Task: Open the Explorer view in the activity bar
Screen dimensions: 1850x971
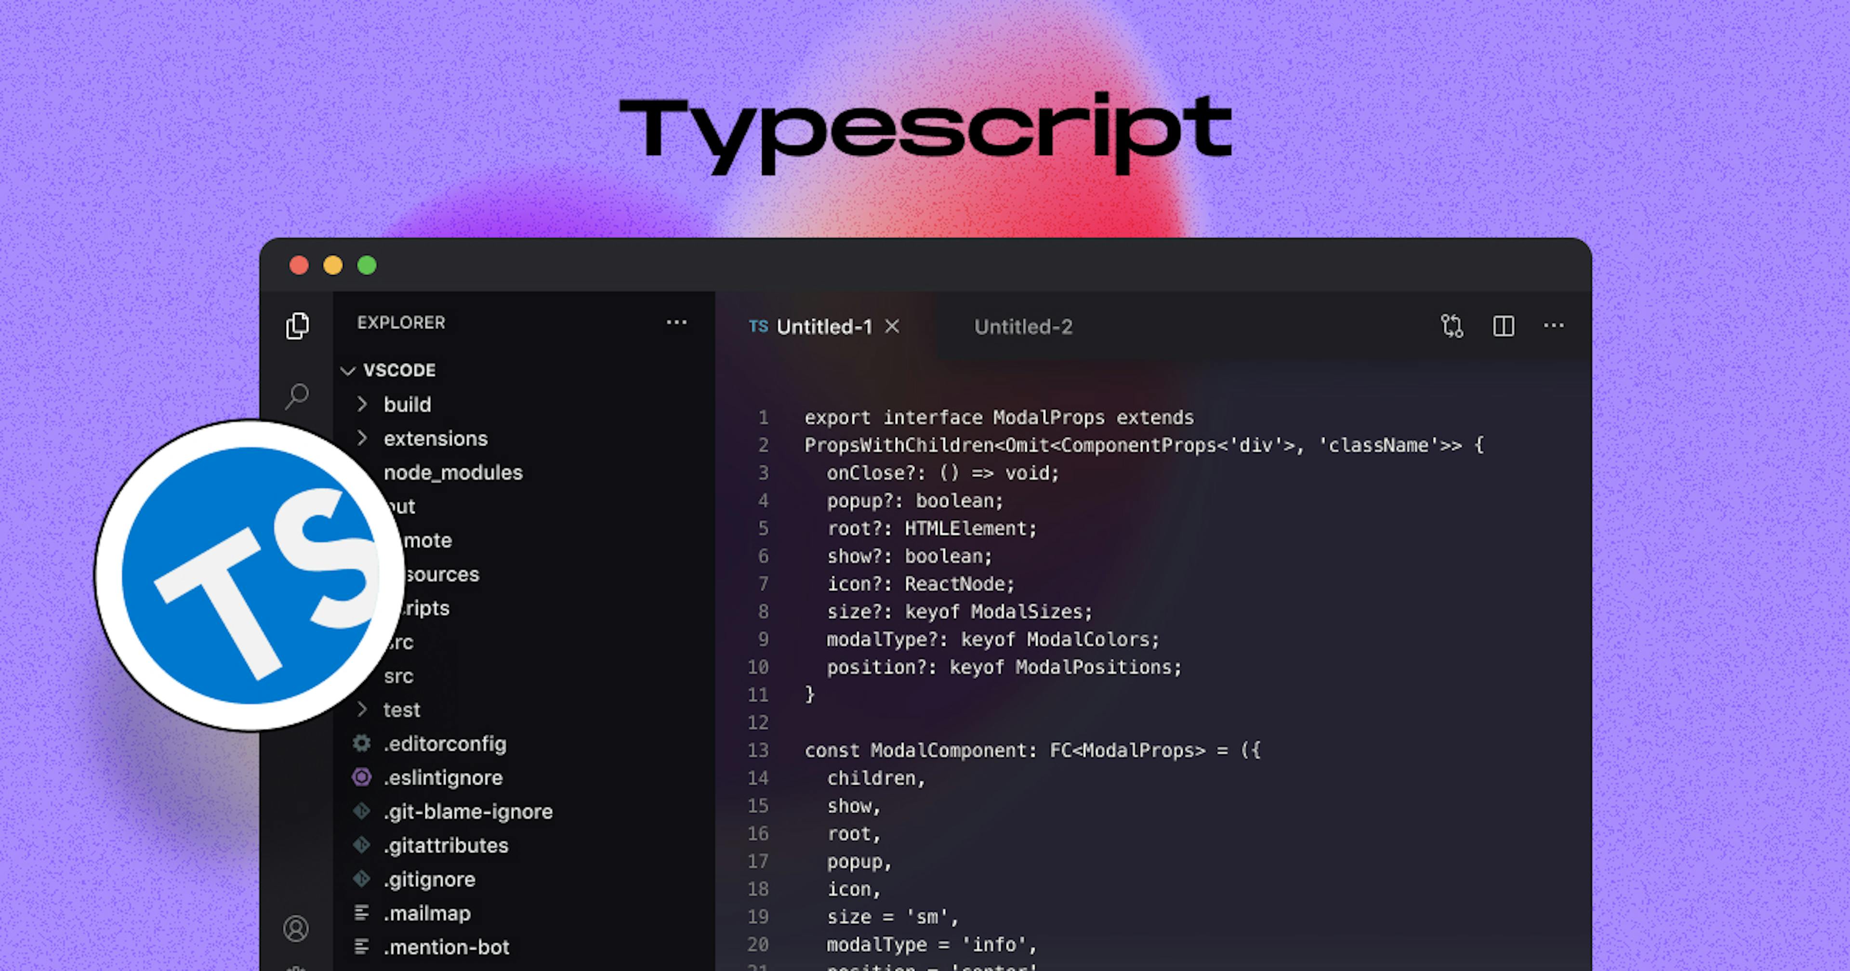Action: click(x=297, y=327)
